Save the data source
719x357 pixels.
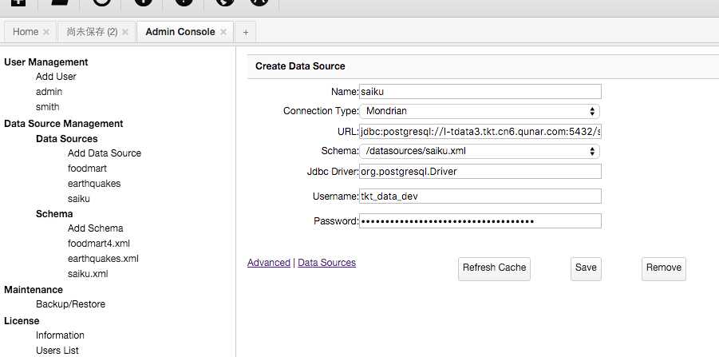[x=585, y=268]
